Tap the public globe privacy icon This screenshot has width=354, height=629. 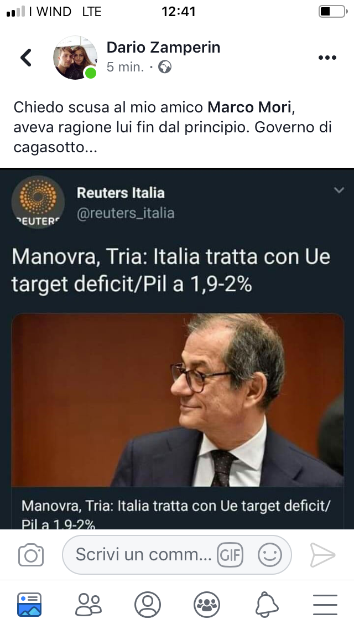tap(165, 66)
